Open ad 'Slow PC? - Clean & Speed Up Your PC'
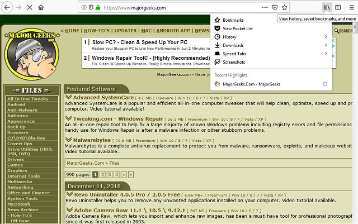 click(140, 42)
